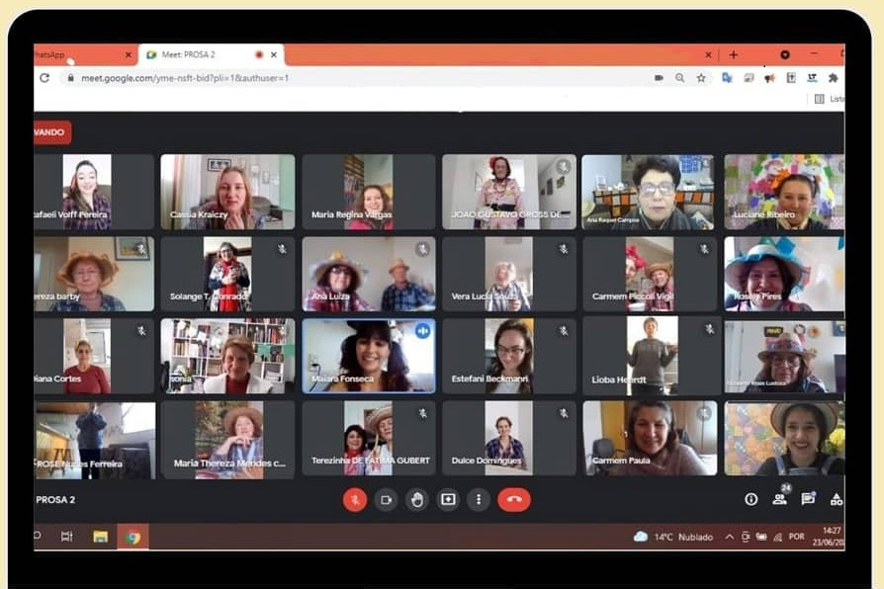Image resolution: width=884 pixels, height=589 pixels.
Task: Select the JOAO GUSTAVO GROSS video tile
Action: [x=509, y=192]
